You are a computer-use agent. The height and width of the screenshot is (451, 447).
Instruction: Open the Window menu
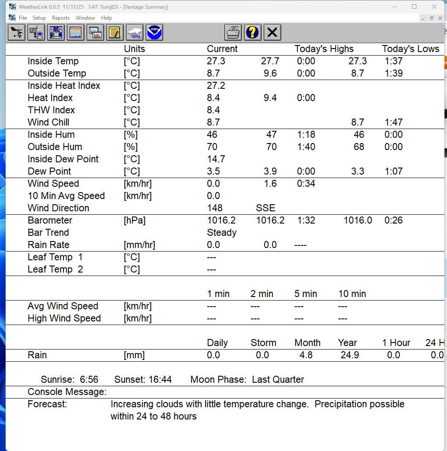[85, 18]
